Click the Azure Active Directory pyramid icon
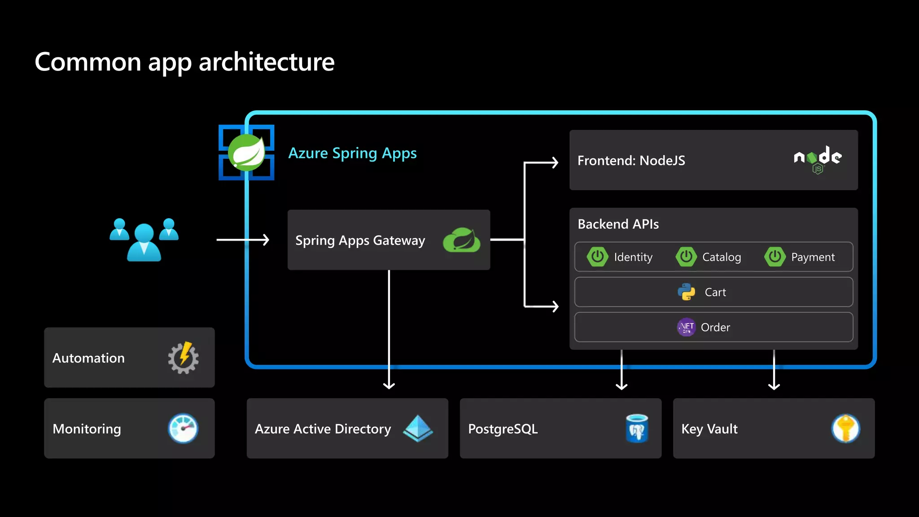 point(418,428)
